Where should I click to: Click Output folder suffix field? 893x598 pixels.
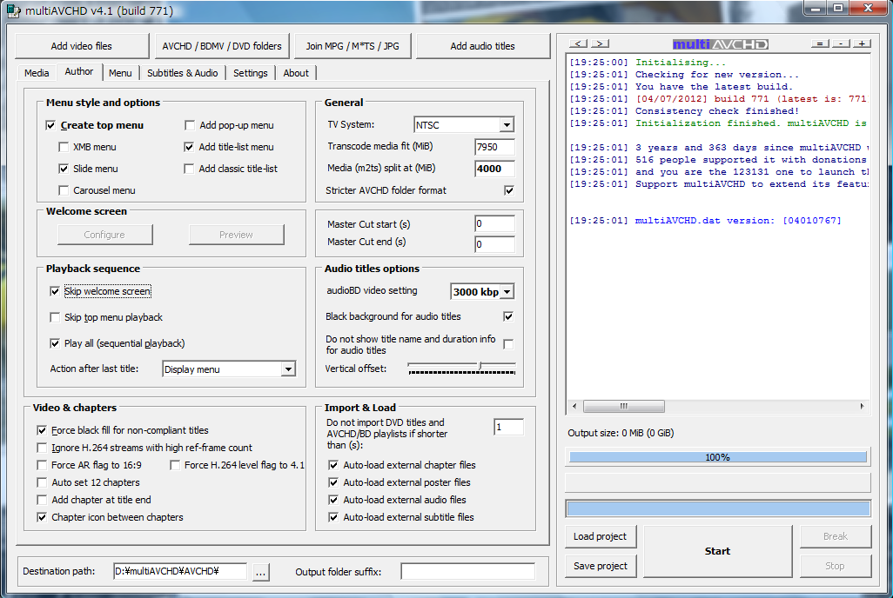pyautogui.click(x=467, y=571)
